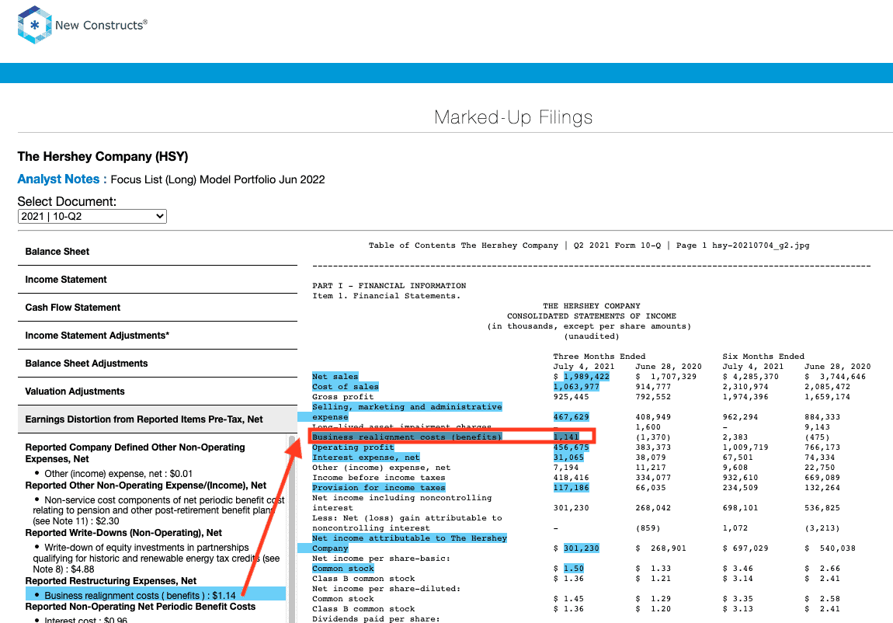
Task: Click highlighted Business realignment costs (benefits) filing line
Action: 407,437
